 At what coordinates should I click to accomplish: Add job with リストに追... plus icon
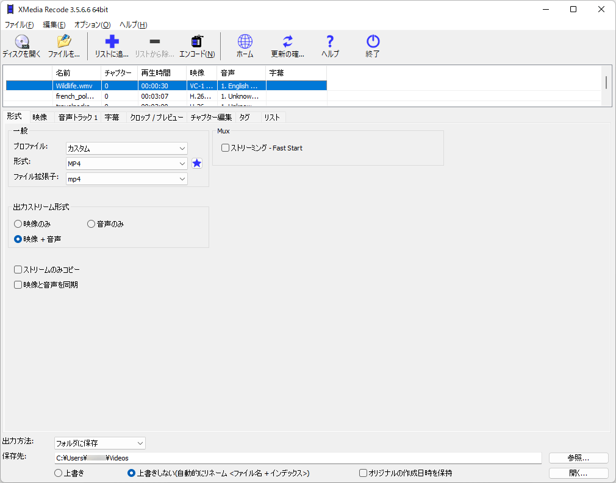112,46
